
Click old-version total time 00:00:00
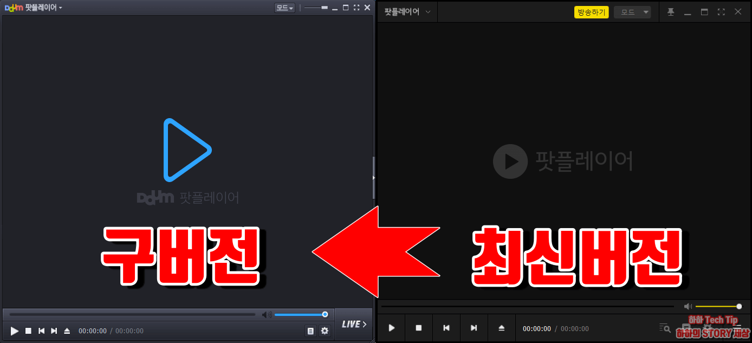[x=129, y=331]
